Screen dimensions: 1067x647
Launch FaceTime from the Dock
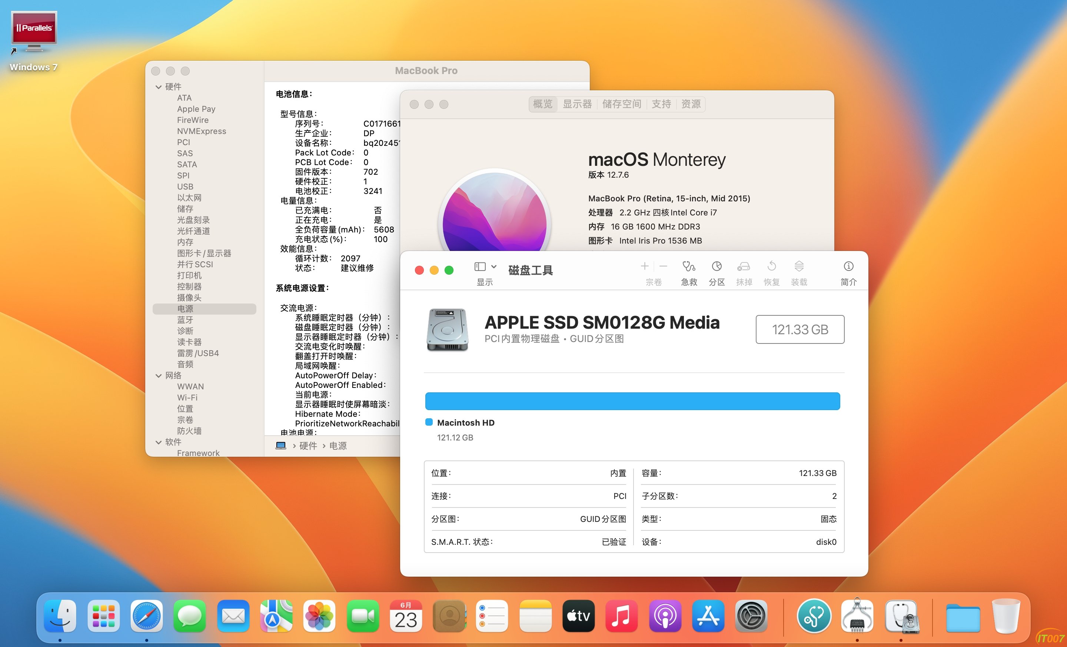(362, 616)
